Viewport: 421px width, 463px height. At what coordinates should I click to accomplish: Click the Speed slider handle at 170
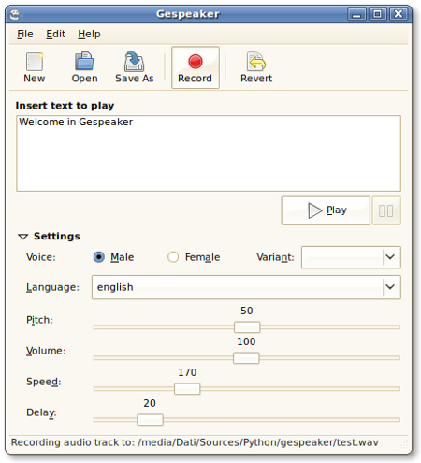click(x=187, y=389)
